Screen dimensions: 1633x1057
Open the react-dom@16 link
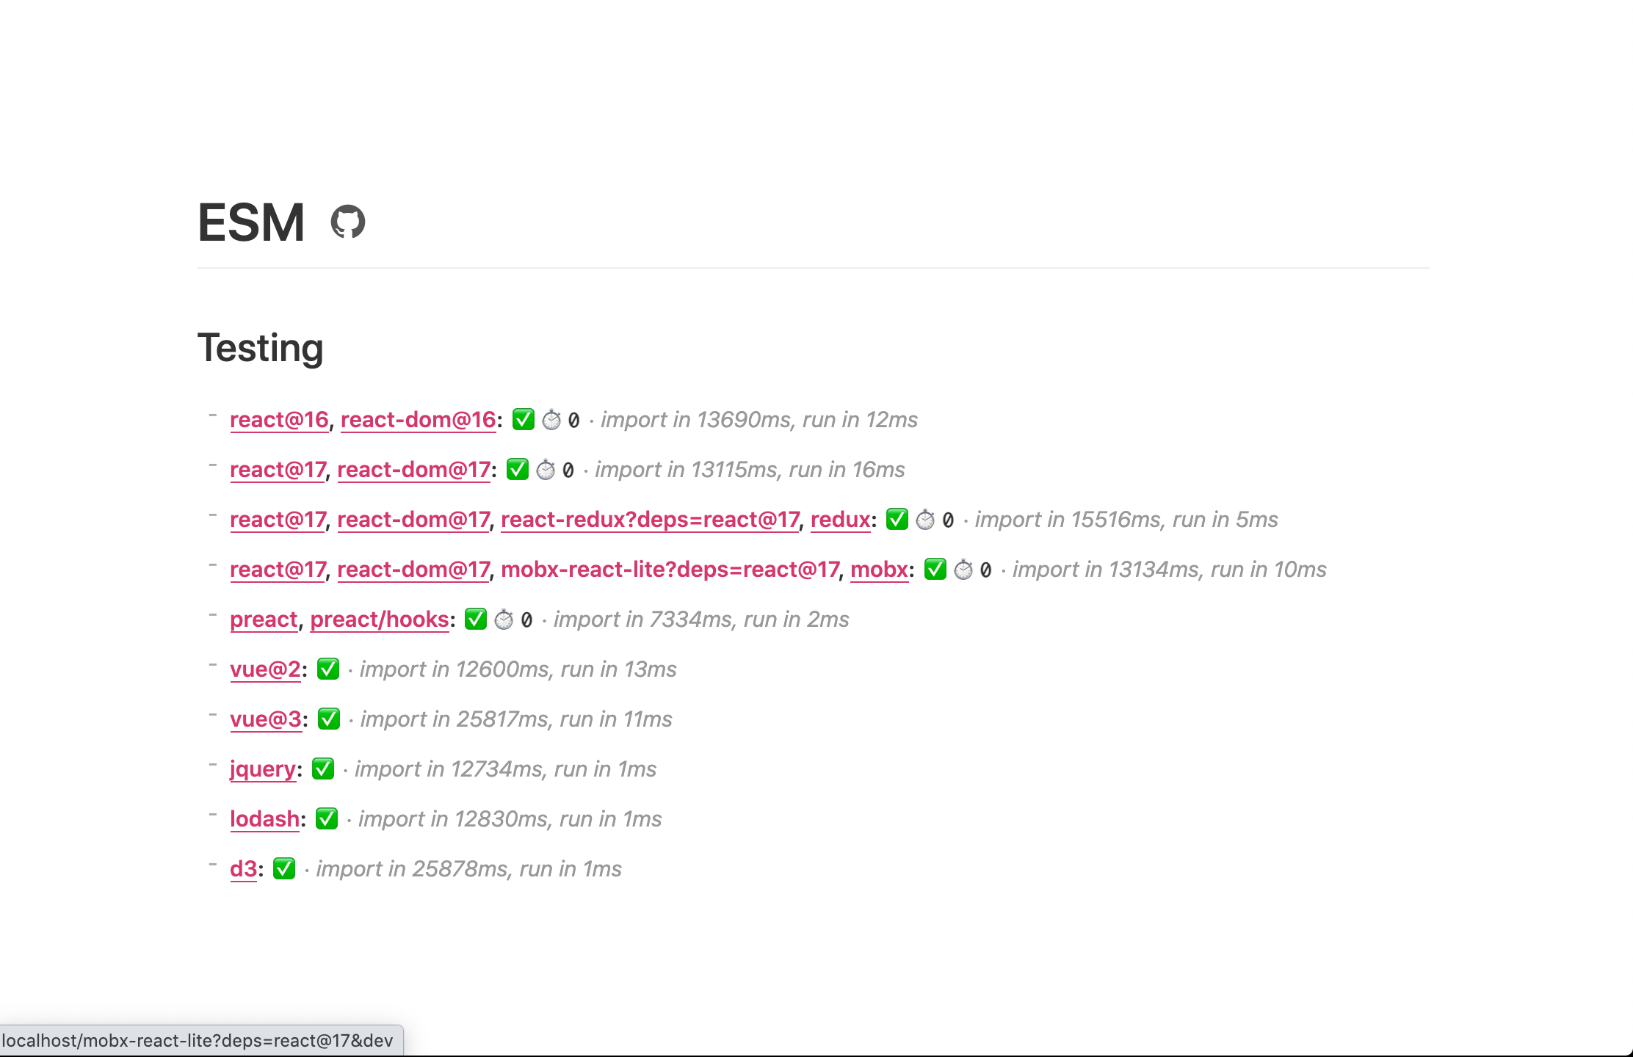pos(419,419)
